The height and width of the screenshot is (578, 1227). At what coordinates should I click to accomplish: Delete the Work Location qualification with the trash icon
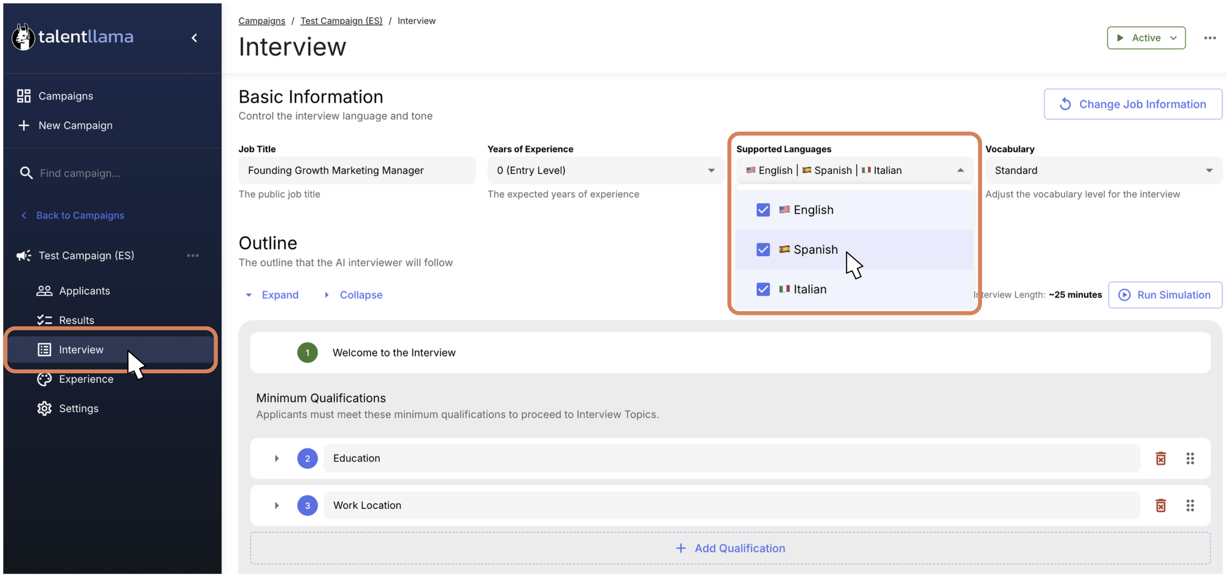point(1160,506)
